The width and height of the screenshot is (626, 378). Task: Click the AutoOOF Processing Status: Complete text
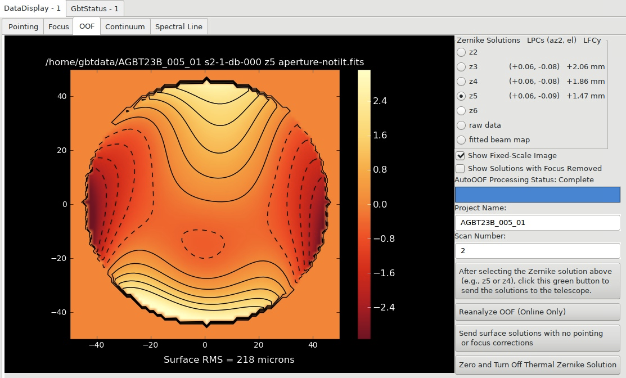click(x=524, y=179)
